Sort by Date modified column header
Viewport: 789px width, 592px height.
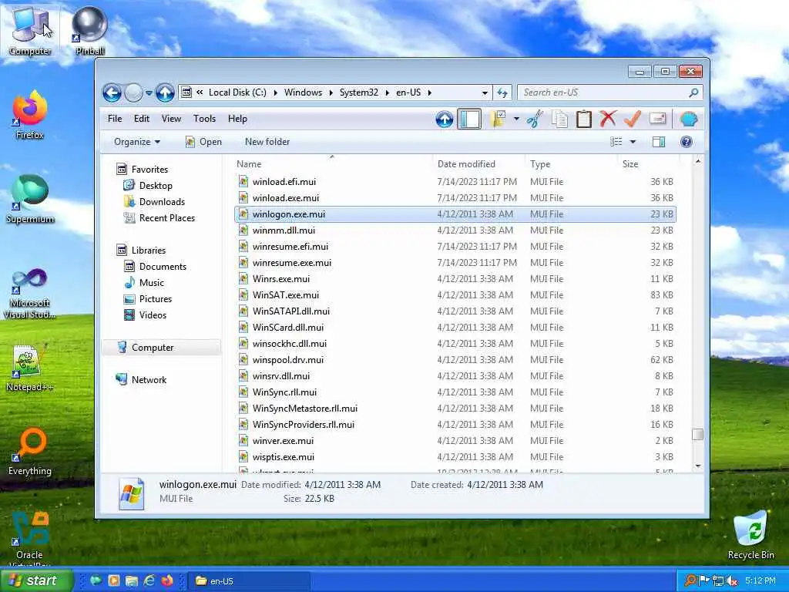pyautogui.click(x=478, y=164)
